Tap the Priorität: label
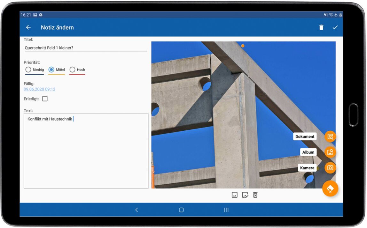The image size is (367, 228). (x=32, y=62)
